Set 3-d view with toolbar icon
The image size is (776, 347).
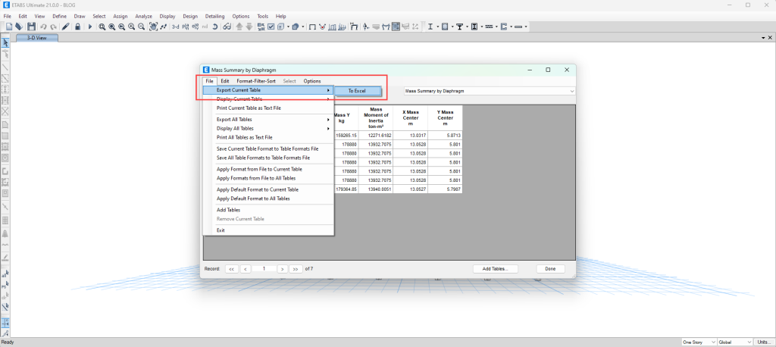point(175,27)
